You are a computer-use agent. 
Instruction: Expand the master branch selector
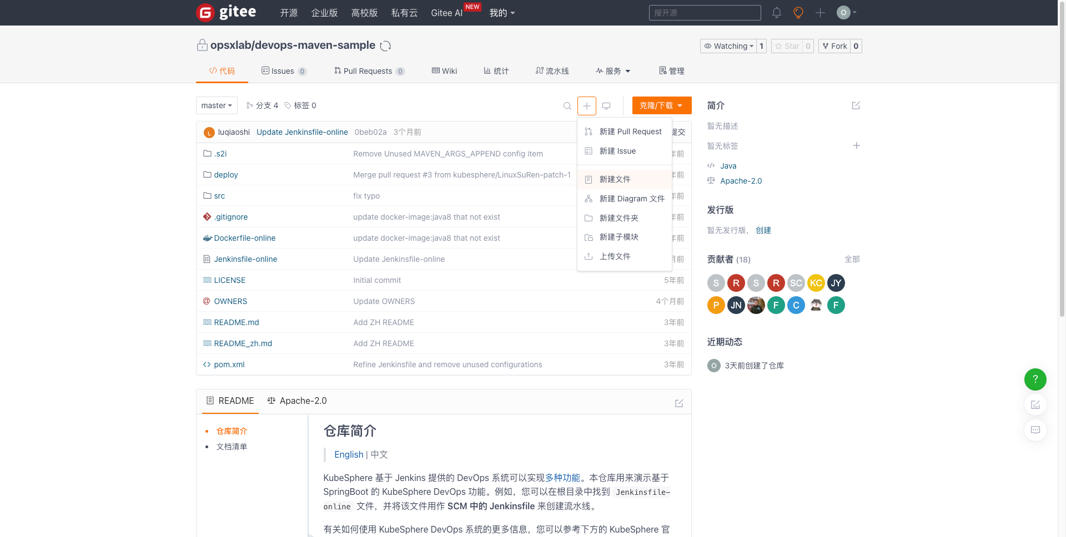(x=217, y=105)
